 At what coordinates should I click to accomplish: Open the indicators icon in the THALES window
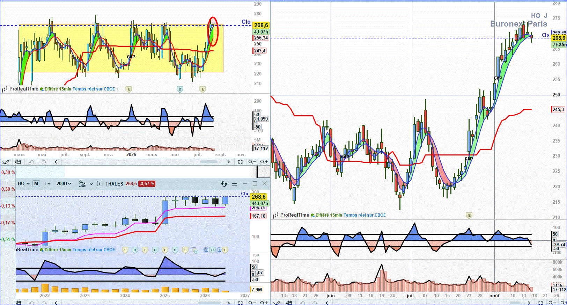pyautogui.click(x=82, y=183)
